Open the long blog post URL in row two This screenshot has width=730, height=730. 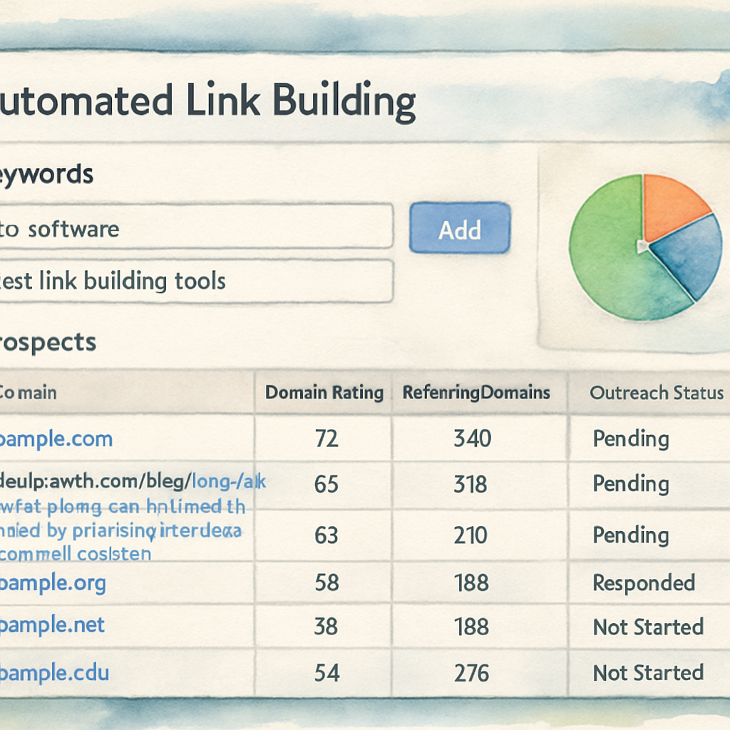coord(128,482)
